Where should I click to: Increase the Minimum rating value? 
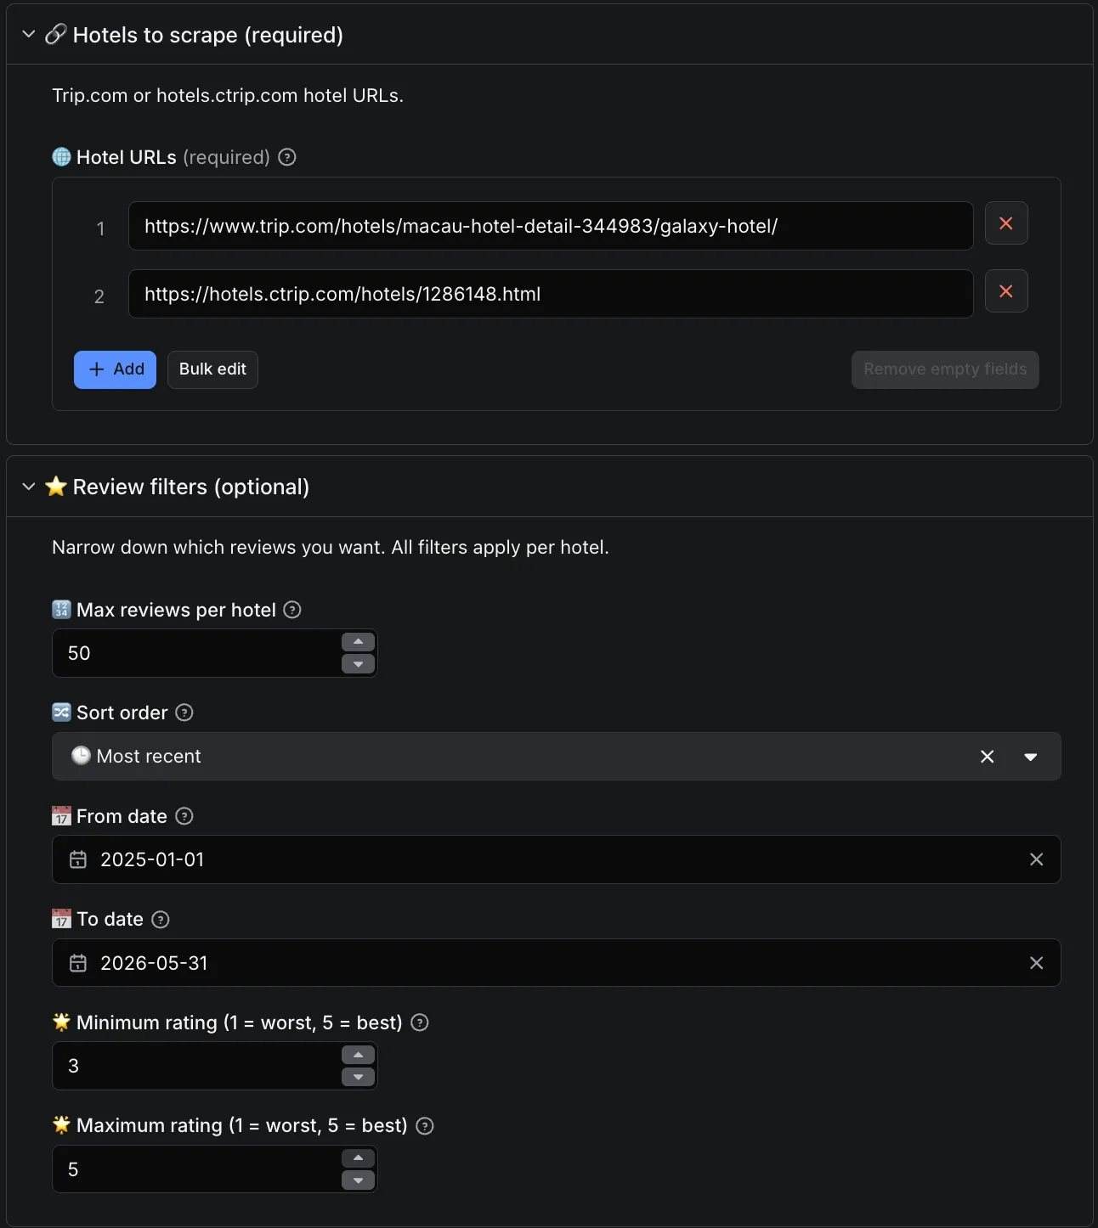pos(358,1055)
